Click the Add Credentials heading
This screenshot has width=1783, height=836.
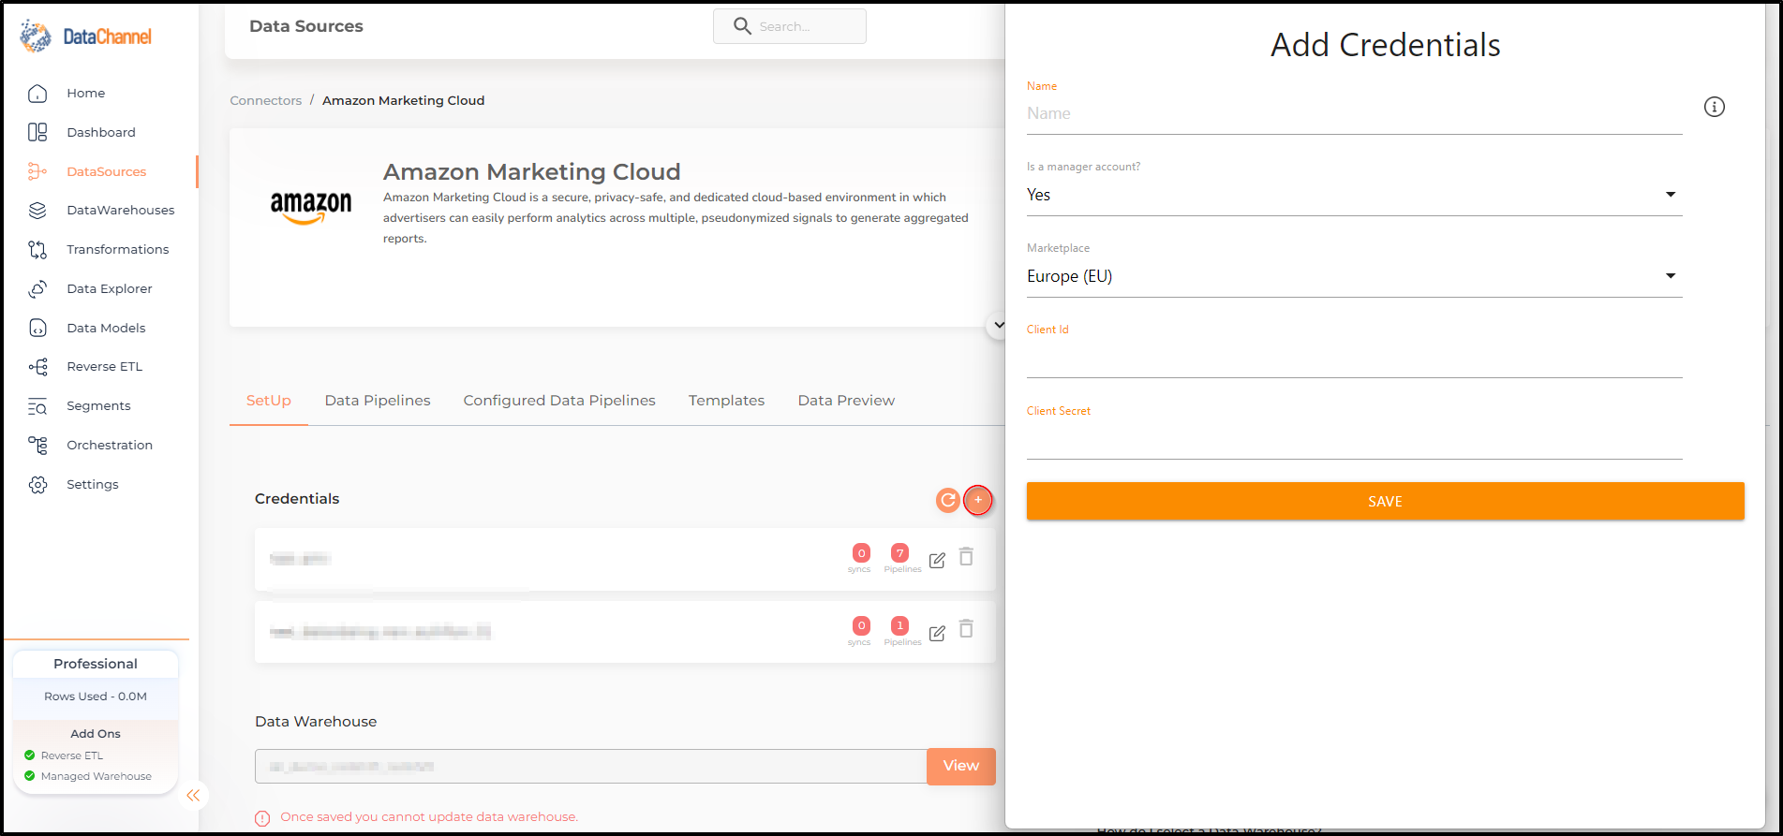(1385, 45)
